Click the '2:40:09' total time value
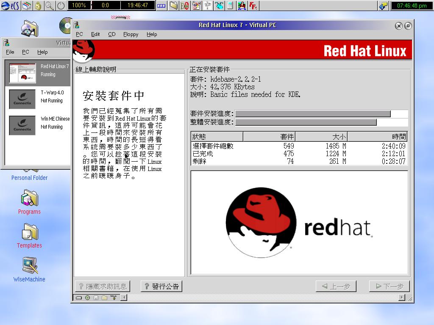This screenshot has height=325, width=434. coord(394,146)
